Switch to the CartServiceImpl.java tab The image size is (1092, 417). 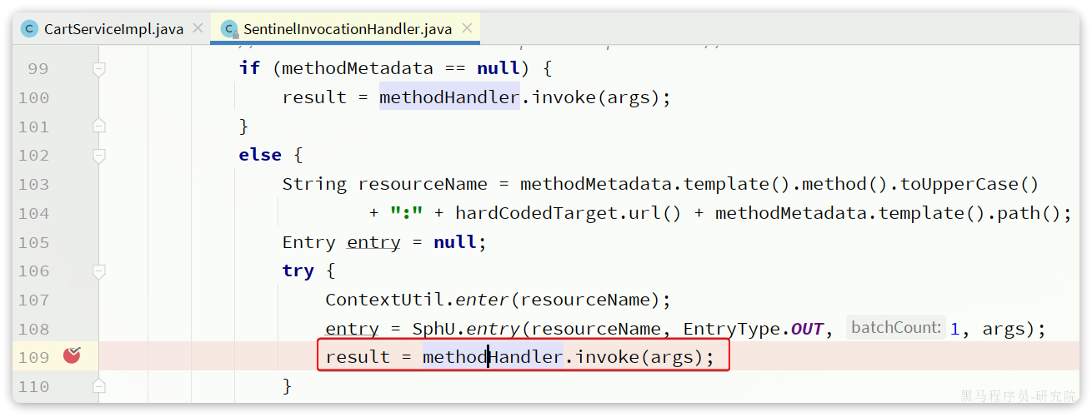tap(113, 29)
